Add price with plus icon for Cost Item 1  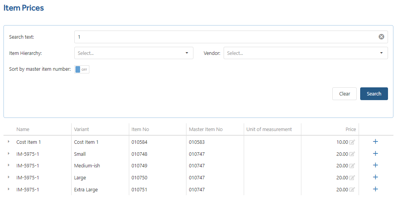click(x=375, y=141)
